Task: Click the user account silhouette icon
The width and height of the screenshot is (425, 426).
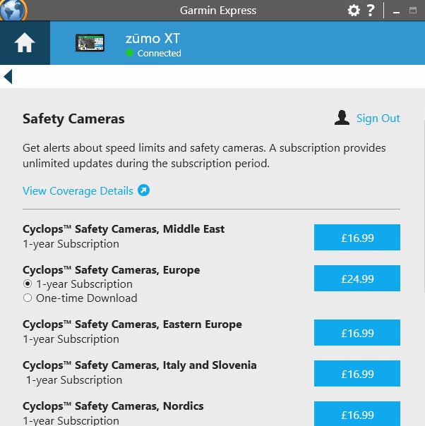Action: pos(342,118)
